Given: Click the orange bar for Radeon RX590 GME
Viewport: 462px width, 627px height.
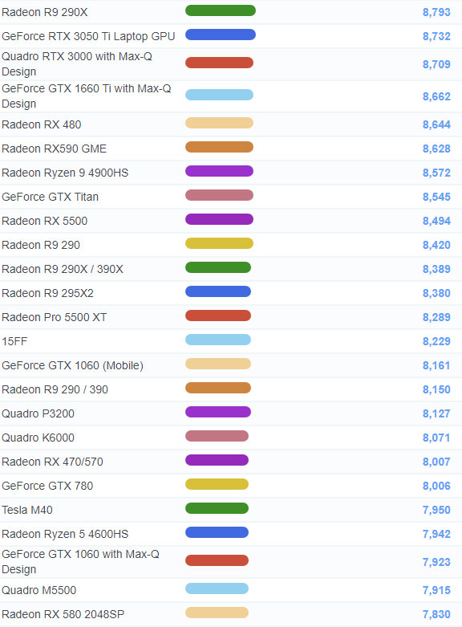Looking at the screenshot, I should pos(219,147).
